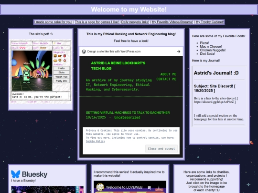Open the playlist icon on LOVEWEB video
Viewport: 258px width, 193px height.
(x=150, y=187)
